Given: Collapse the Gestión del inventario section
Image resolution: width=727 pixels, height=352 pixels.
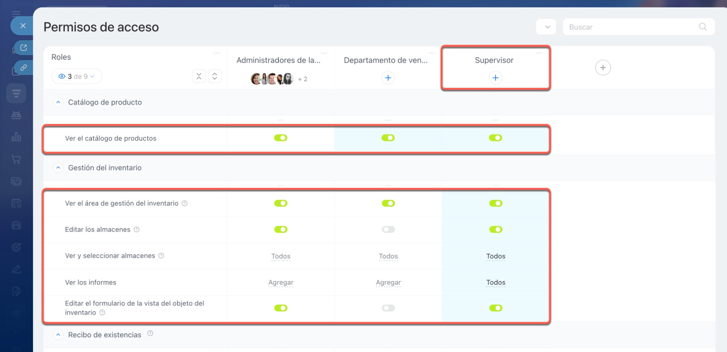Looking at the screenshot, I should (57, 167).
